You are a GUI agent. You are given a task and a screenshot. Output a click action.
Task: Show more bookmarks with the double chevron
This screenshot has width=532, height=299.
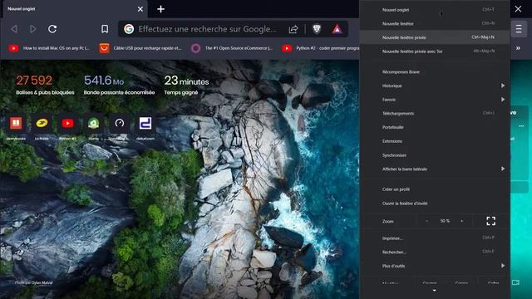click(x=518, y=48)
